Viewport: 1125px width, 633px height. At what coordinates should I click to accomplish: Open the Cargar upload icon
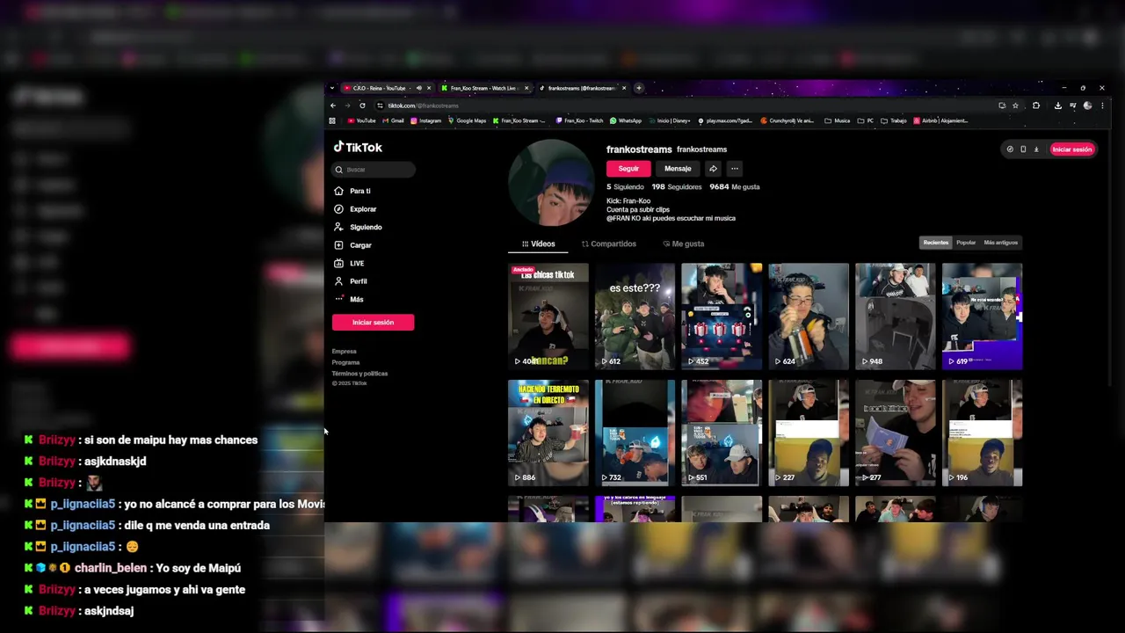[x=338, y=245]
